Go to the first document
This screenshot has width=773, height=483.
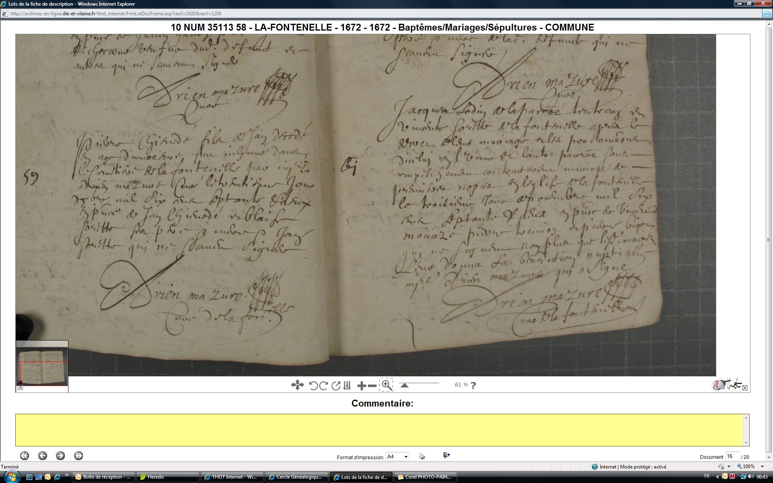point(25,456)
